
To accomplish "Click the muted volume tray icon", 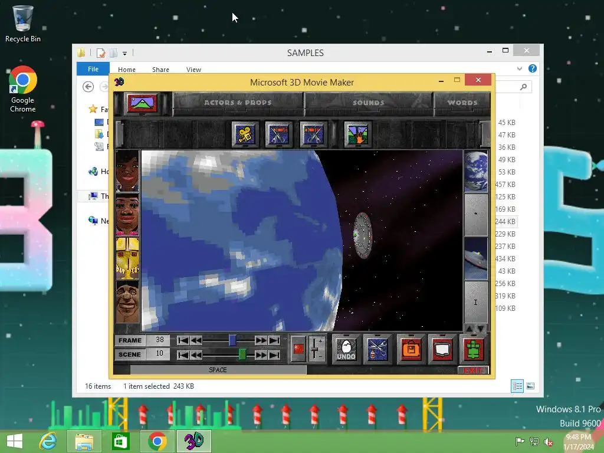I will click(548, 442).
